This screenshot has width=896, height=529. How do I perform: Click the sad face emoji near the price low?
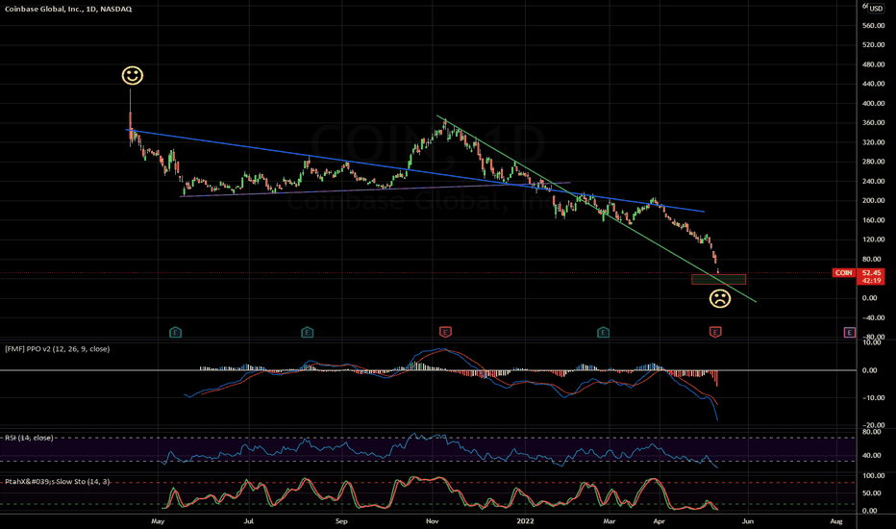click(719, 298)
